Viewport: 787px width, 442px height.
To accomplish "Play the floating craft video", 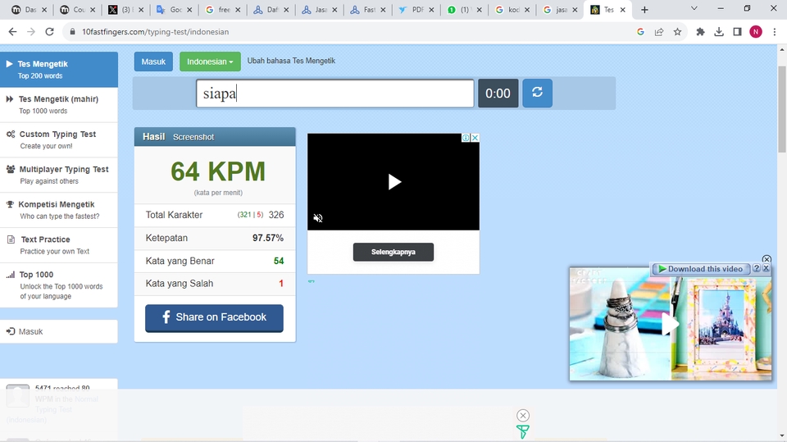I will point(670,324).
